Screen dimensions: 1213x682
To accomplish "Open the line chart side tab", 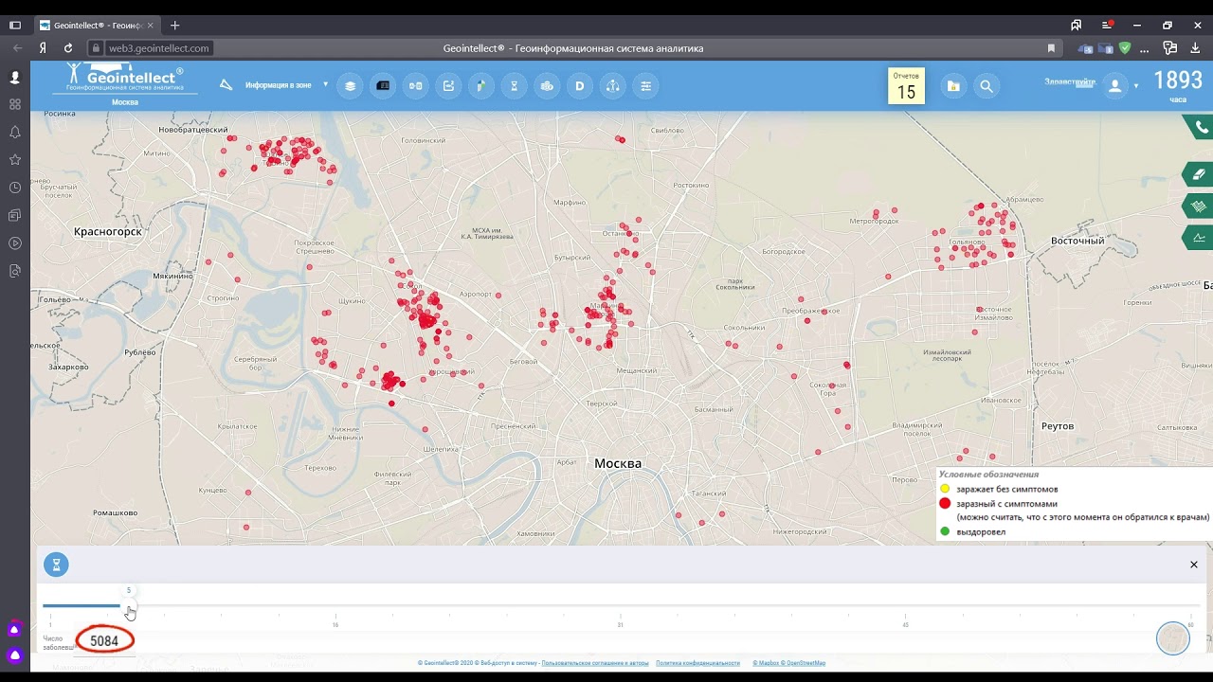I will tap(1199, 238).
